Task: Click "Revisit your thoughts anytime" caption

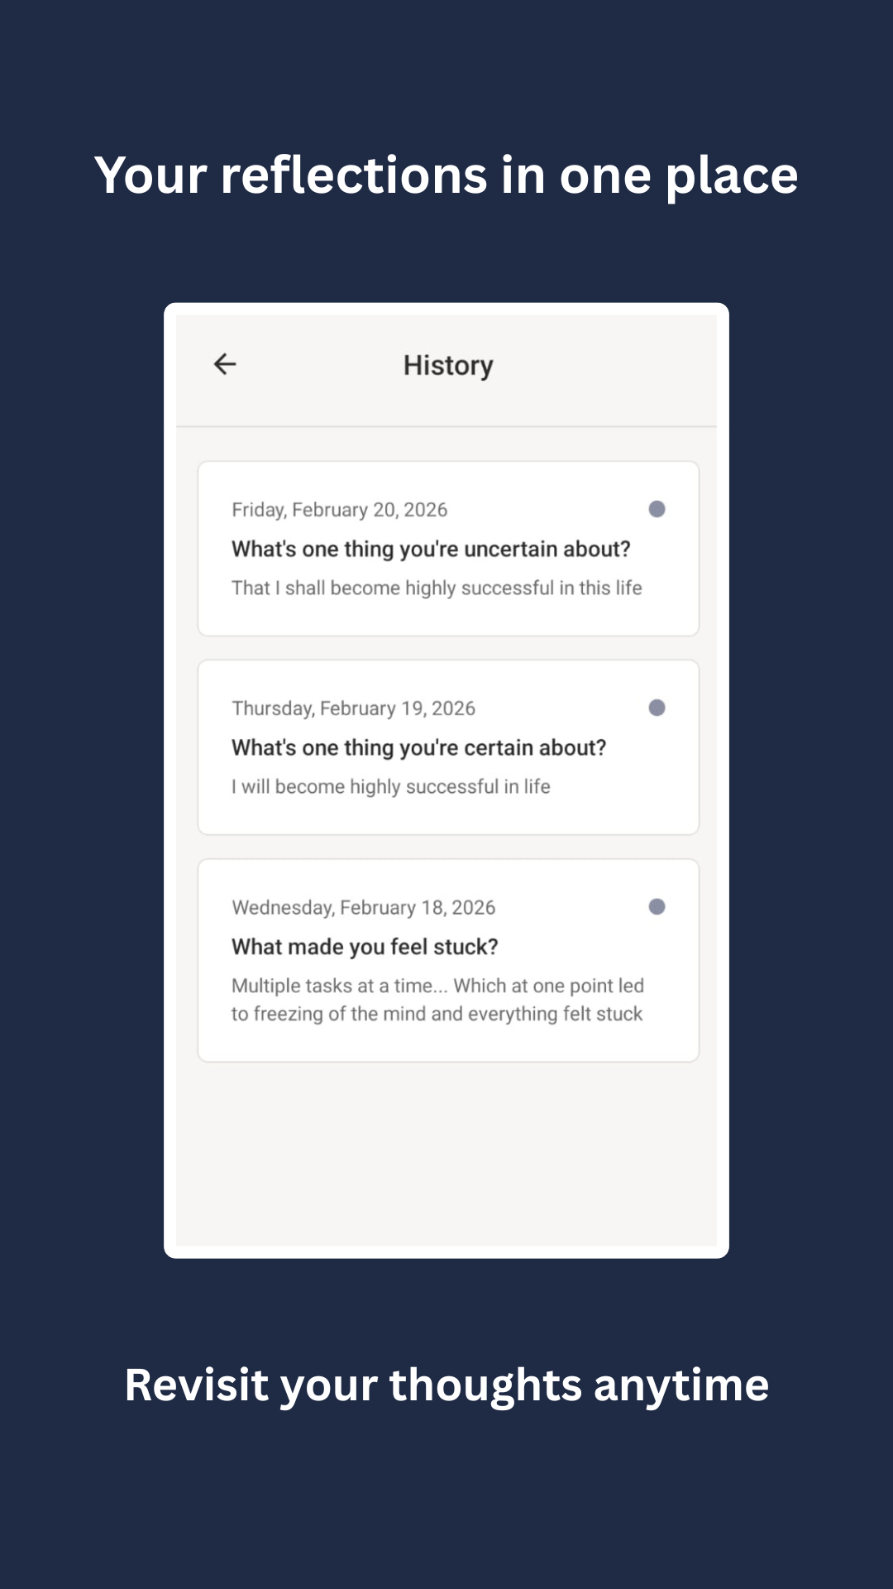Action: 446,1385
